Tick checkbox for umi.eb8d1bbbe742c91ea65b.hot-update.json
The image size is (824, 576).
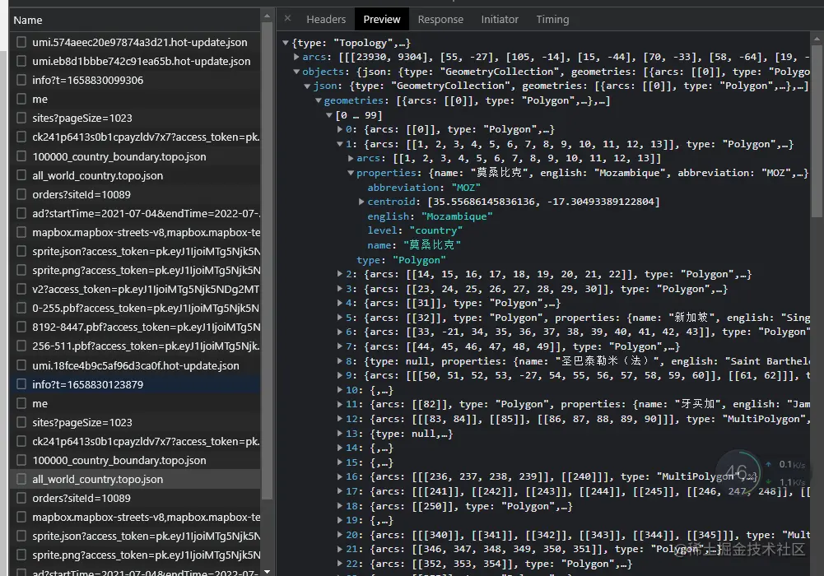pos(21,61)
